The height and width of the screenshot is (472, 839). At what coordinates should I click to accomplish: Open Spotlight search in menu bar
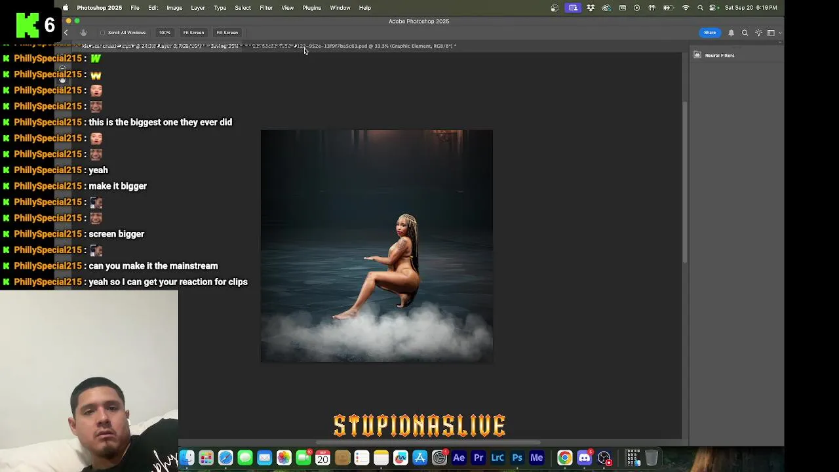700,8
